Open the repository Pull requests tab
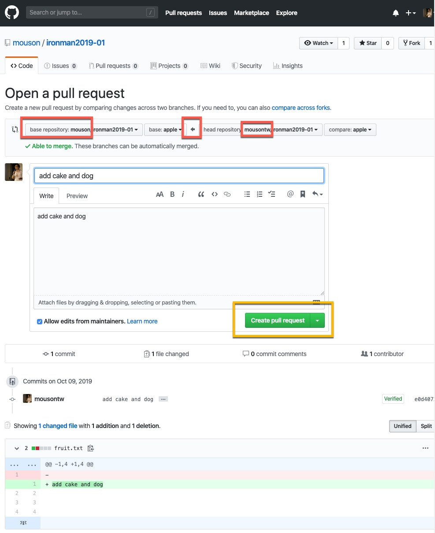Screen dimensions: 435x533 114,66
